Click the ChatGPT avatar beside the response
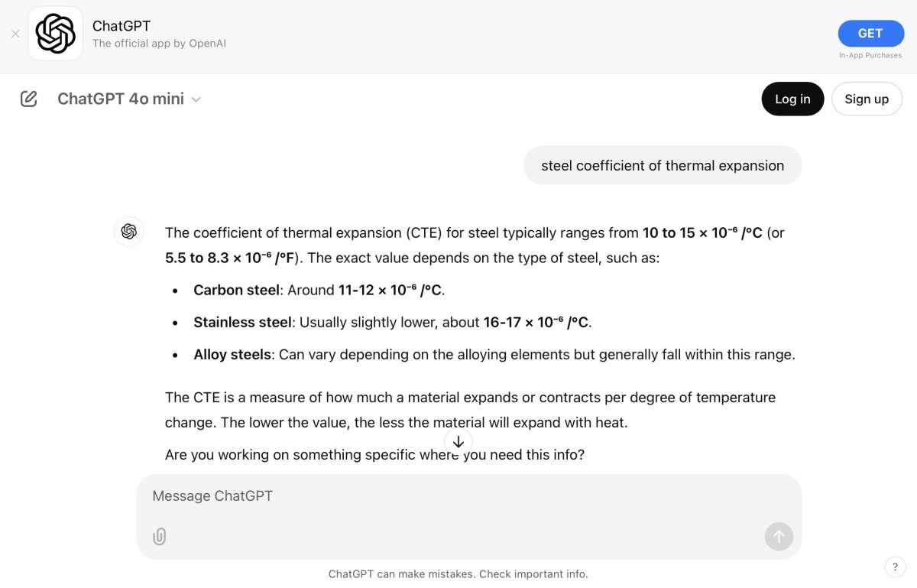This screenshot has width=917, height=588. [128, 231]
